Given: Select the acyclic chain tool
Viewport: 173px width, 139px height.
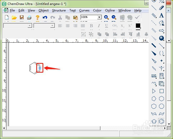Looking at the screenshot, I should pyautogui.click(x=154, y=84).
